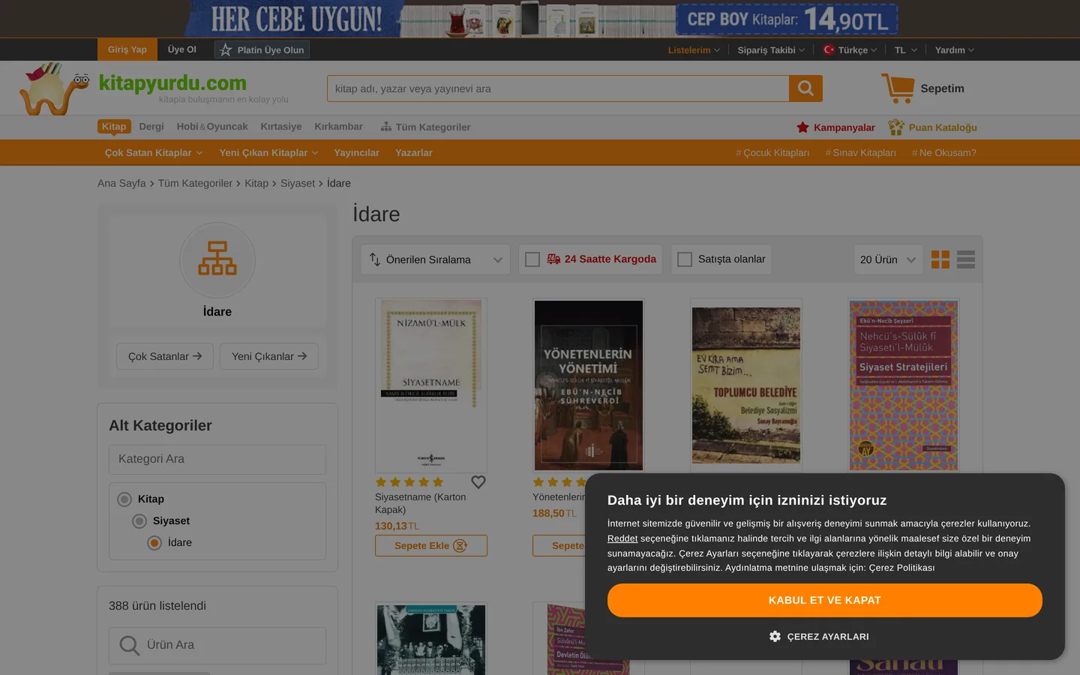The height and width of the screenshot is (675, 1080).
Task: Click the Üye Ol link
Action: click(182, 49)
